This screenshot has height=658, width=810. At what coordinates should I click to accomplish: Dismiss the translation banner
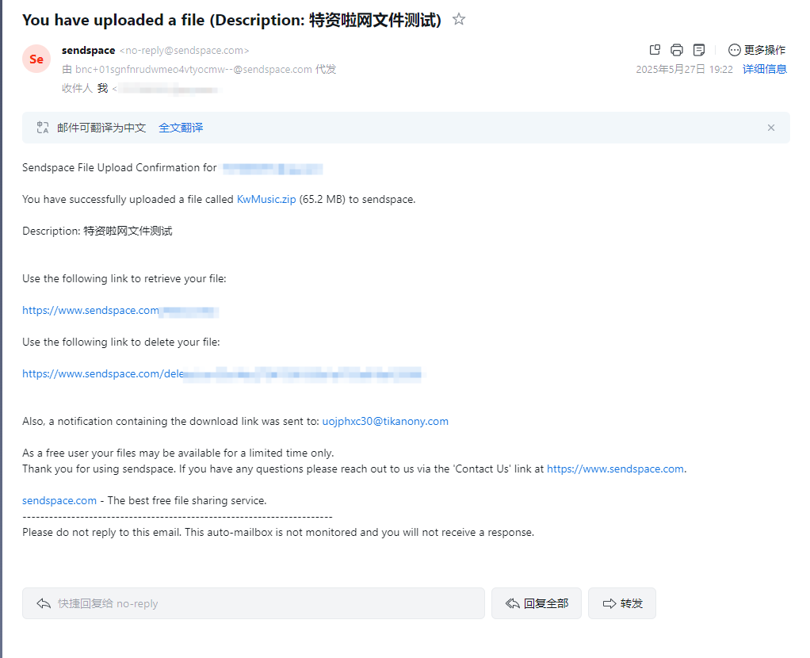[x=770, y=128]
